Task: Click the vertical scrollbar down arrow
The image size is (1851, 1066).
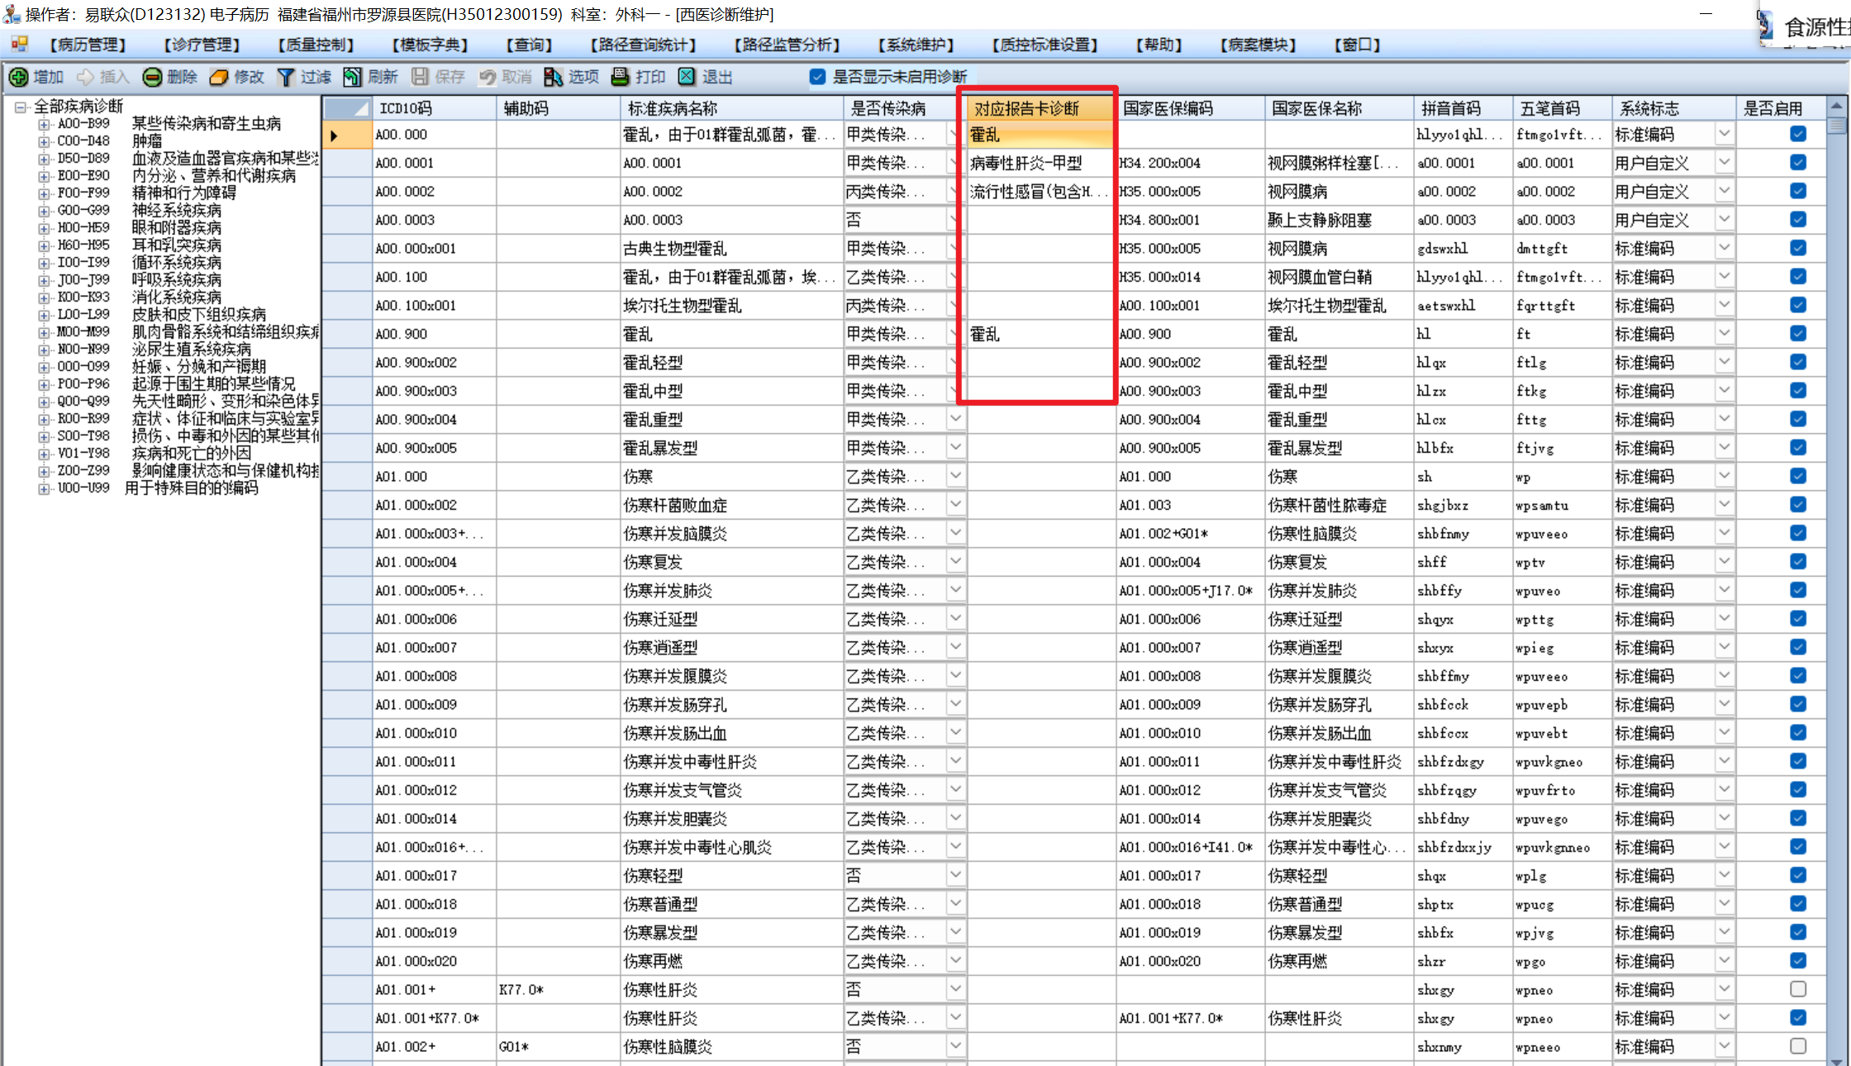Action: point(1836,1059)
